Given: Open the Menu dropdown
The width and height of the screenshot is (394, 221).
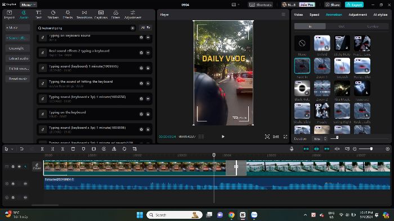Looking at the screenshot, I should click(28, 4).
